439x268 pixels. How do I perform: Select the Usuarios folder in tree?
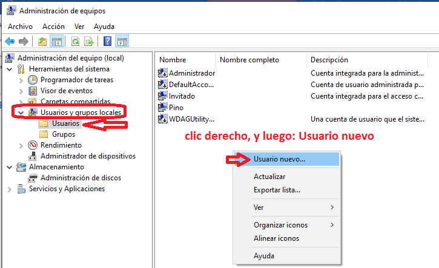pyautogui.click(x=66, y=123)
